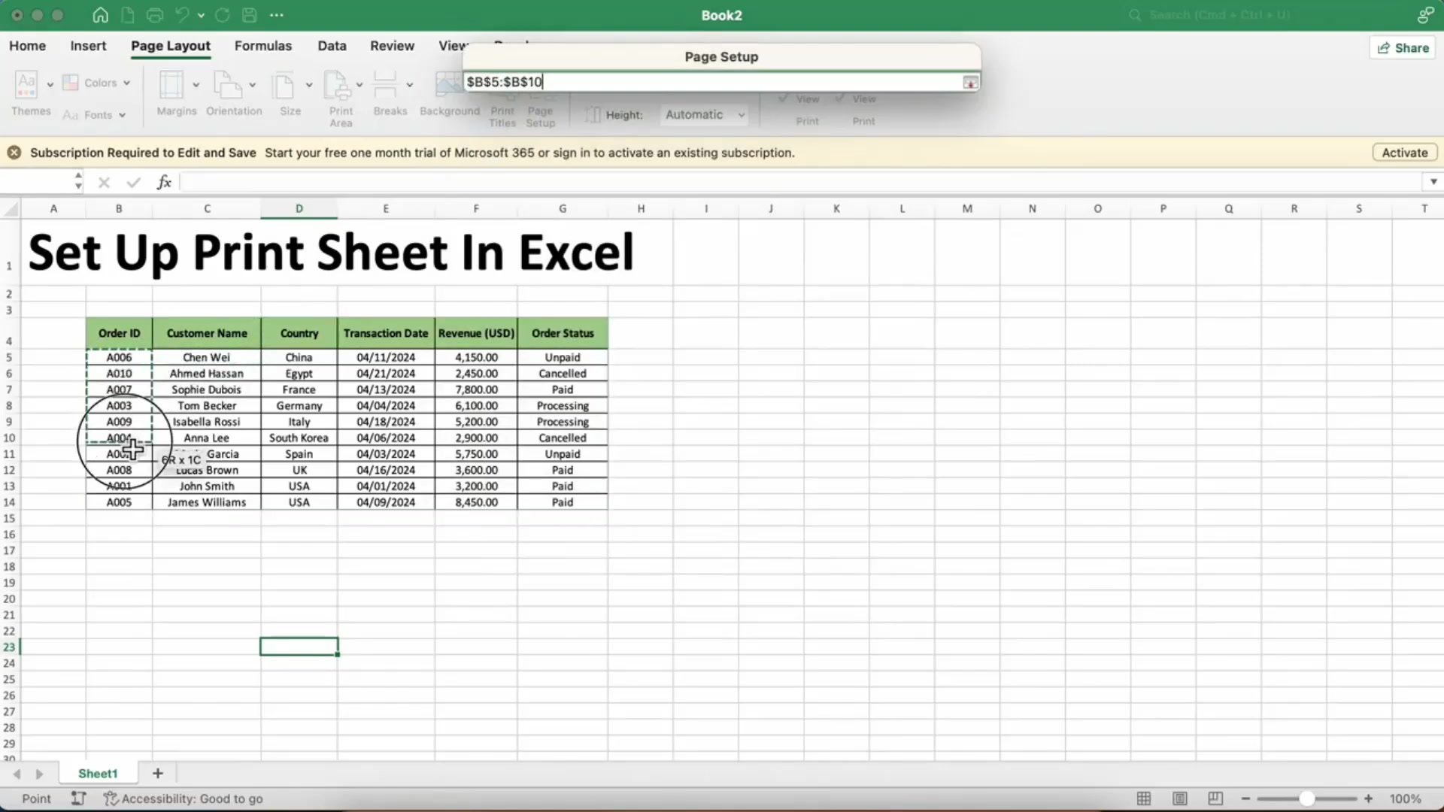Viewport: 1444px width, 812px height.
Task: Select row 23 header
Action: point(10,647)
